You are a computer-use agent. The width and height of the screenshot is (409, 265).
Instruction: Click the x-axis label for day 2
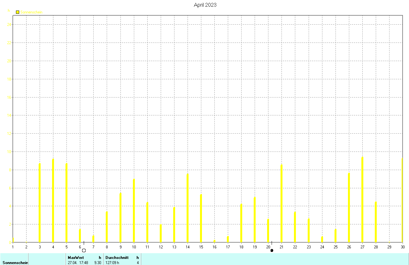pos(26,247)
